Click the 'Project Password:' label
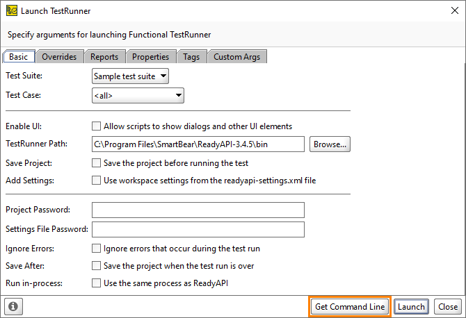 (x=38, y=210)
